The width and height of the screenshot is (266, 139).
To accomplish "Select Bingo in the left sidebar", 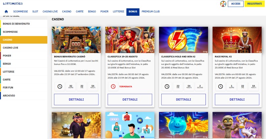I will point(24,64).
